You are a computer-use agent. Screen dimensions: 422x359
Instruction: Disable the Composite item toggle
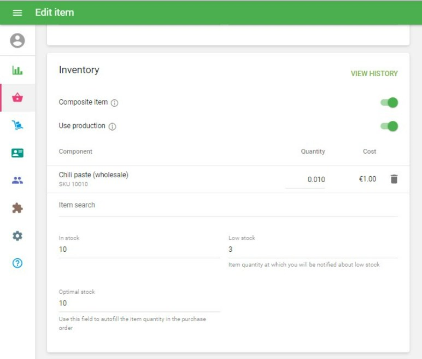coord(389,102)
